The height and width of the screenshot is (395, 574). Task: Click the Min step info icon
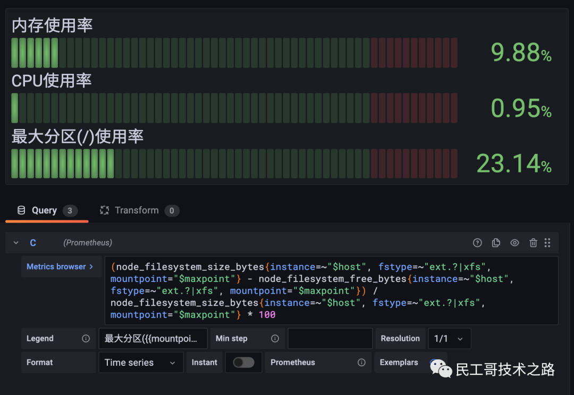tap(275, 339)
